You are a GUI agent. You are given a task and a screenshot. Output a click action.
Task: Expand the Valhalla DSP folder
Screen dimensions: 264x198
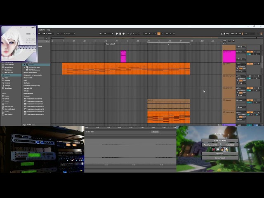point(23,88)
